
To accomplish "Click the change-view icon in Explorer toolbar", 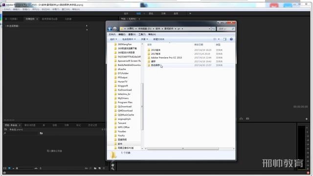I will (x=215, y=39).
